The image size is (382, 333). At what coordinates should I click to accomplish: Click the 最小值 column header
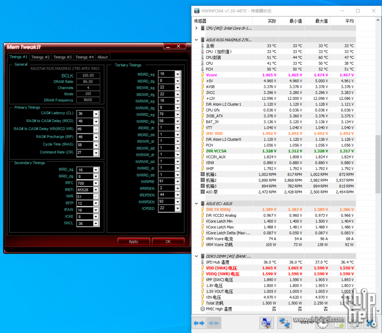[292, 21]
